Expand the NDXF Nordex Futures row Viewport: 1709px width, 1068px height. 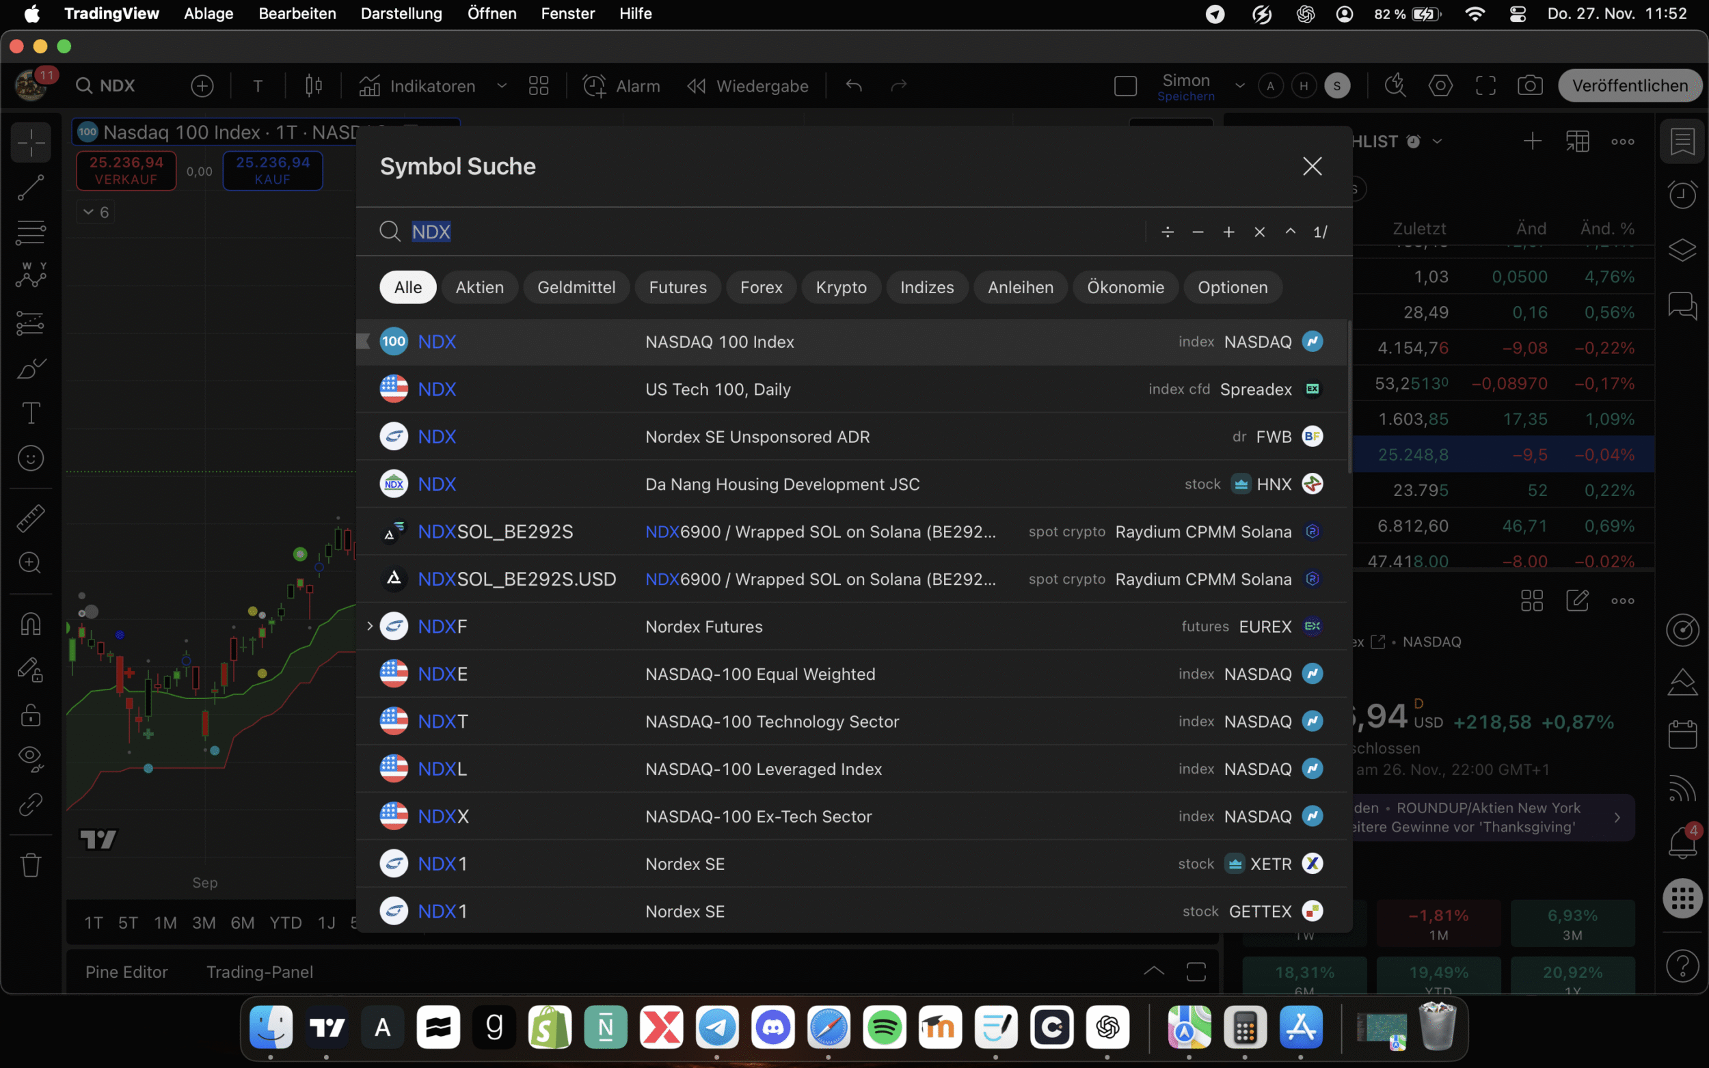tap(370, 626)
